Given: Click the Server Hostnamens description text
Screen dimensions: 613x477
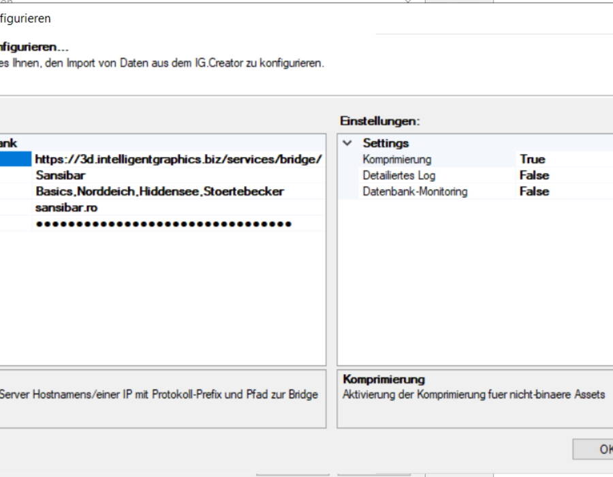Looking at the screenshot, I should coord(158,394).
